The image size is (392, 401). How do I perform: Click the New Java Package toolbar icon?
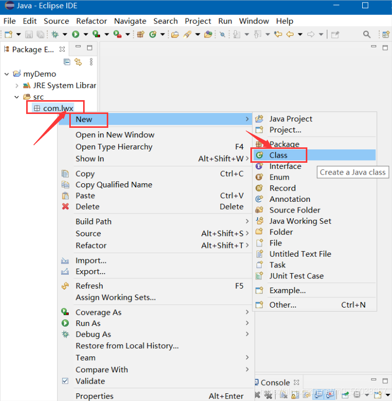coord(141,34)
